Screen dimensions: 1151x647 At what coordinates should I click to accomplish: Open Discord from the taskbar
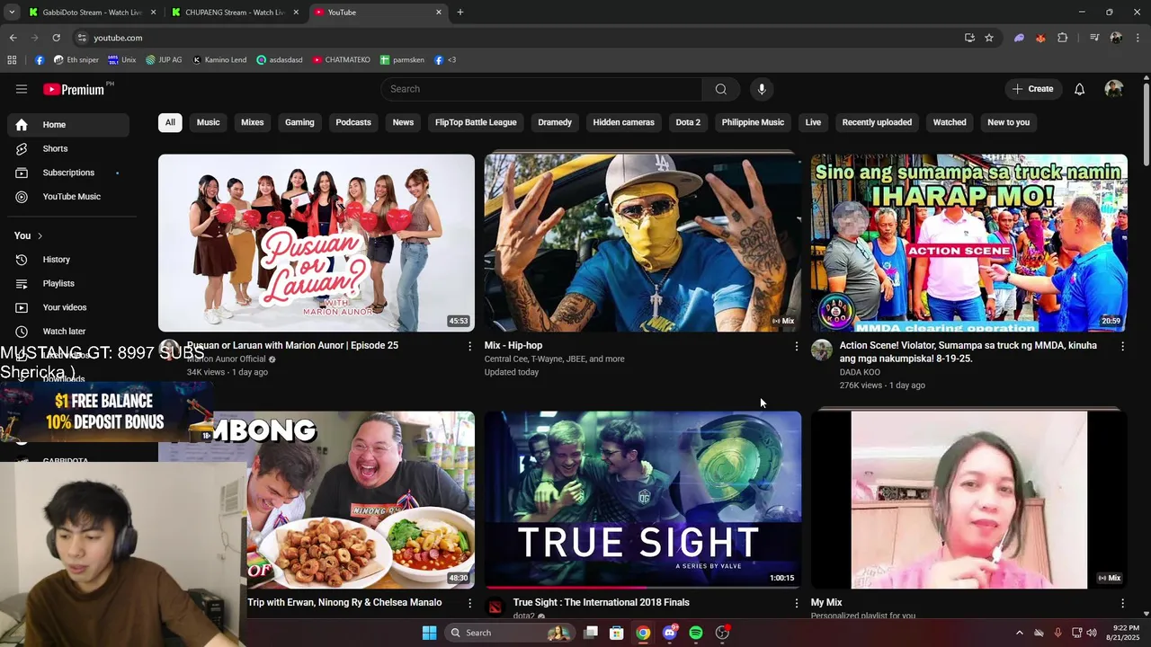tap(669, 633)
